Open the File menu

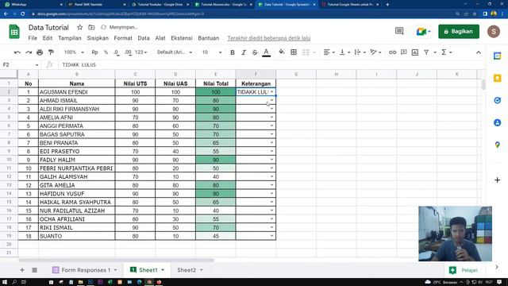tap(33, 38)
